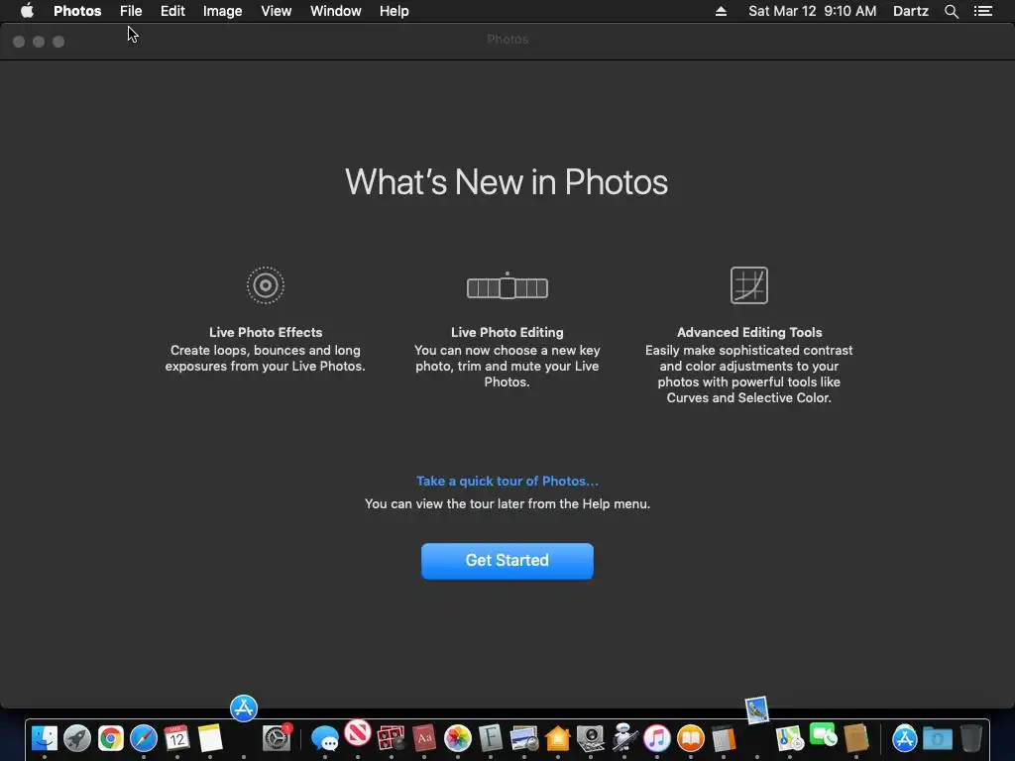Open Contacts brown book icon in Dock

(855, 737)
